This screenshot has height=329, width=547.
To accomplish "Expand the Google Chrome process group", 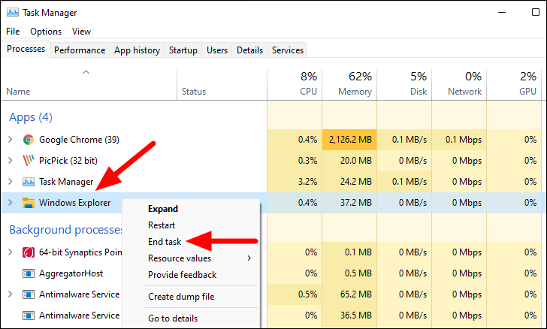I will coord(11,140).
